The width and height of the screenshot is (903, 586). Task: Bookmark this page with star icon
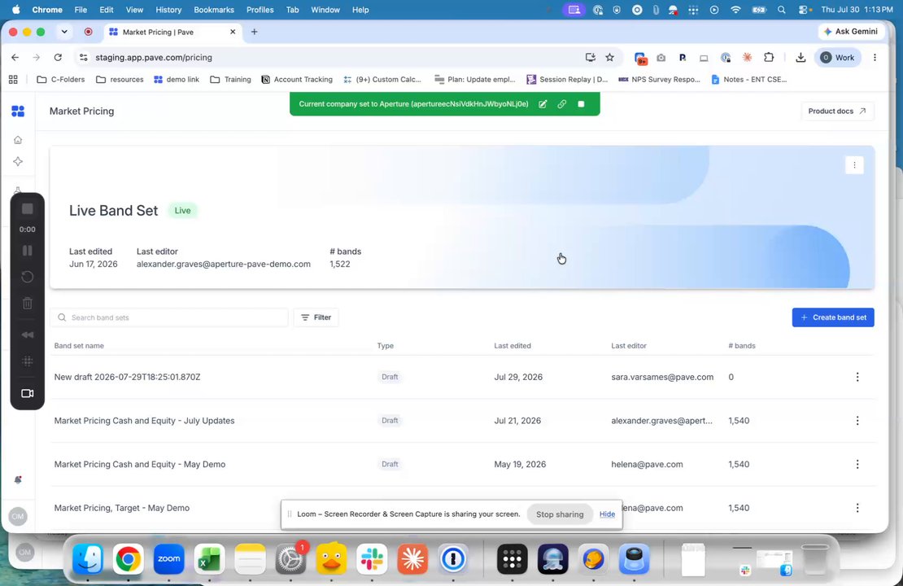coord(610,57)
